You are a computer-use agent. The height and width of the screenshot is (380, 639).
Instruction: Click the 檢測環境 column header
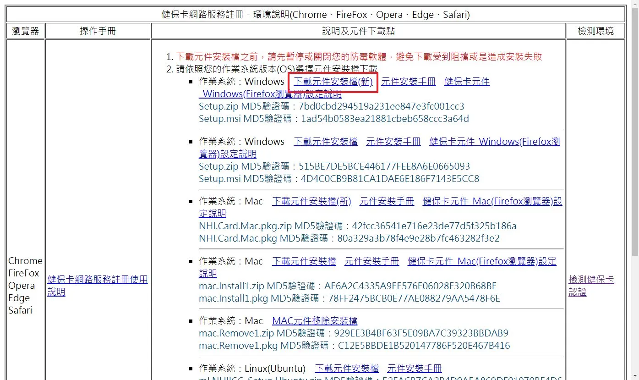(x=595, y=31)
